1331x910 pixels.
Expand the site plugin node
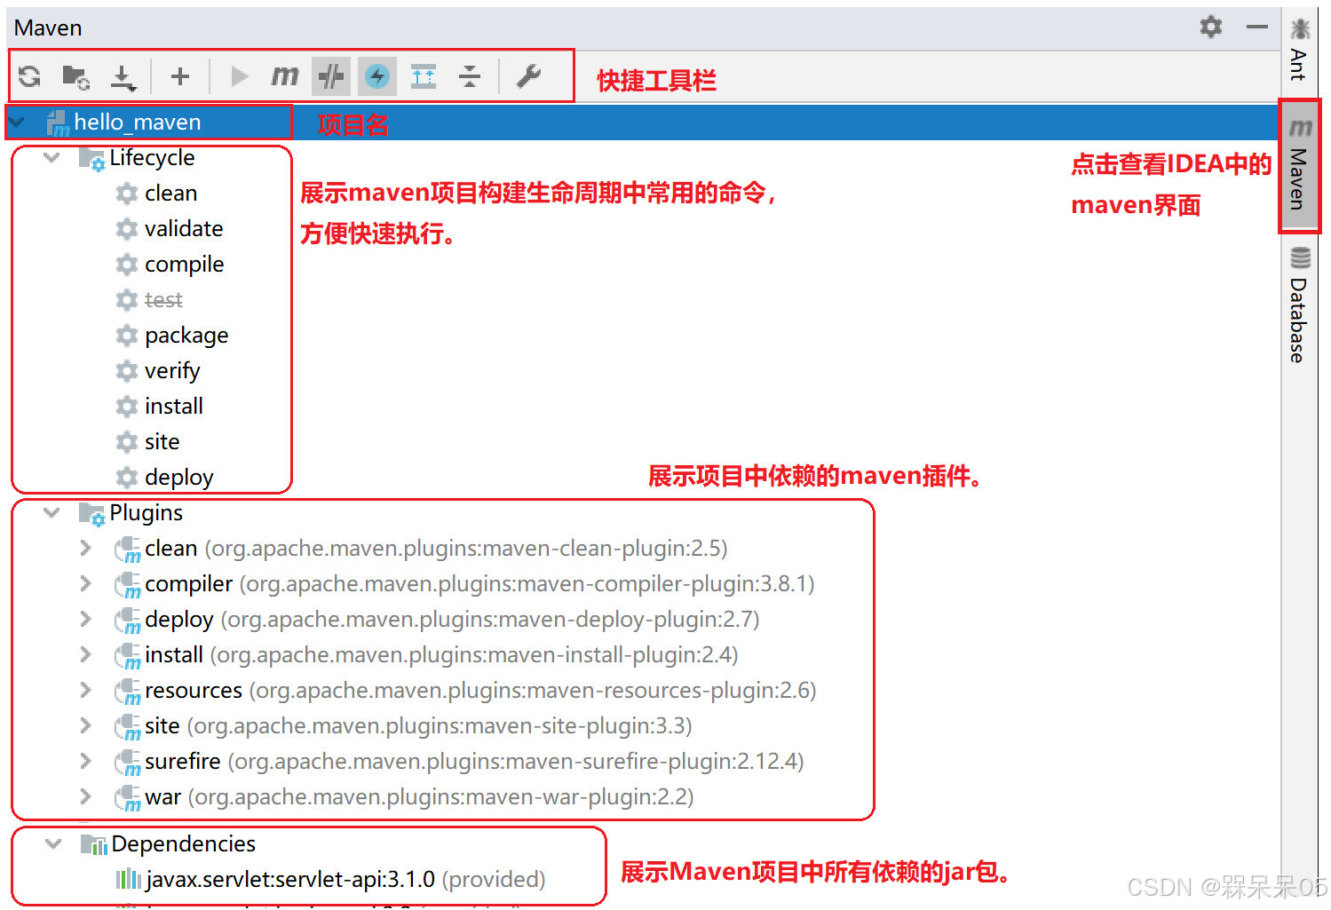(86, 725)
